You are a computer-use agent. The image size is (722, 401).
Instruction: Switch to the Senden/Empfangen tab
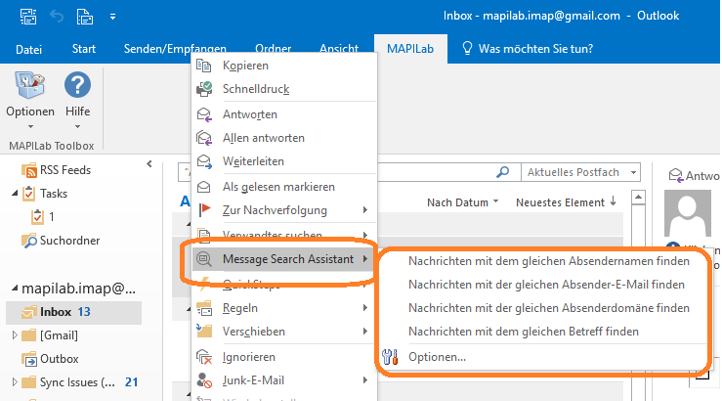(x=175, y=49)
